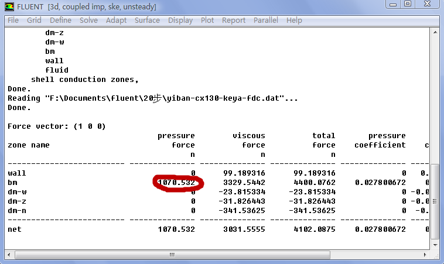444x264 pixels.
Task: Click the horizontal scrollbar thumb
Action: click(x=172, y=255)
